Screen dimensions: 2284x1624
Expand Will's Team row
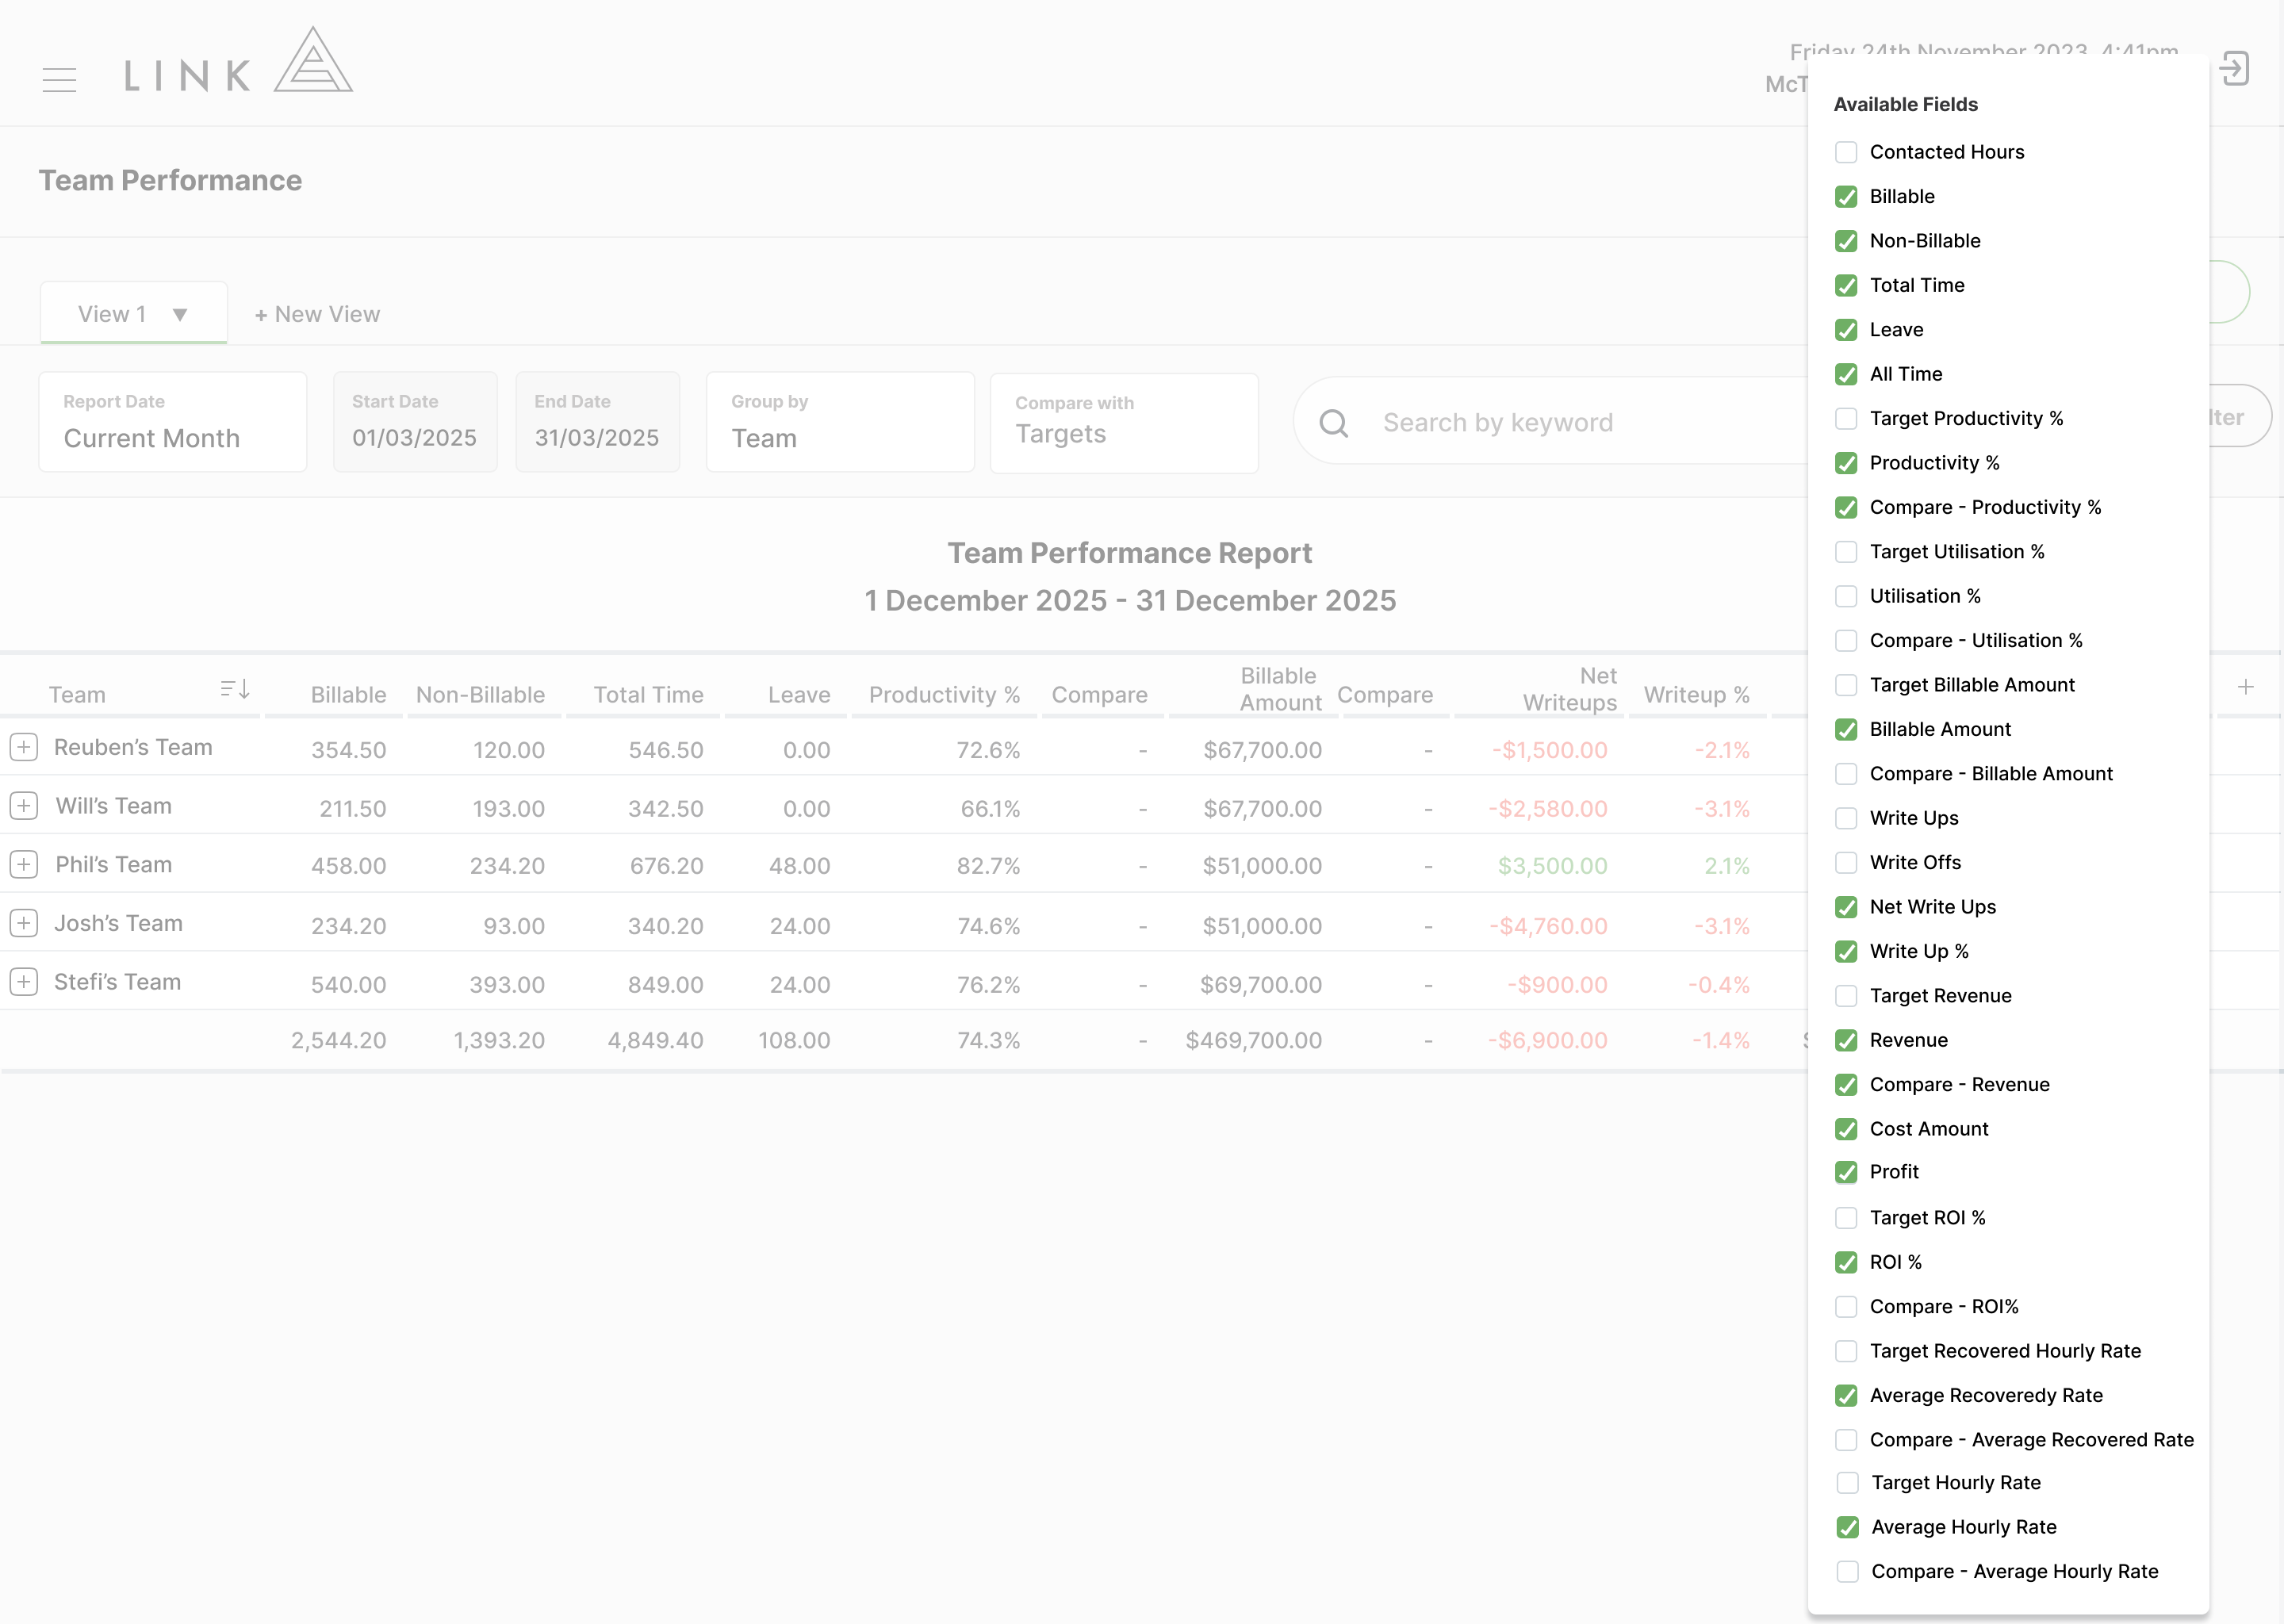tap(24, 806)
